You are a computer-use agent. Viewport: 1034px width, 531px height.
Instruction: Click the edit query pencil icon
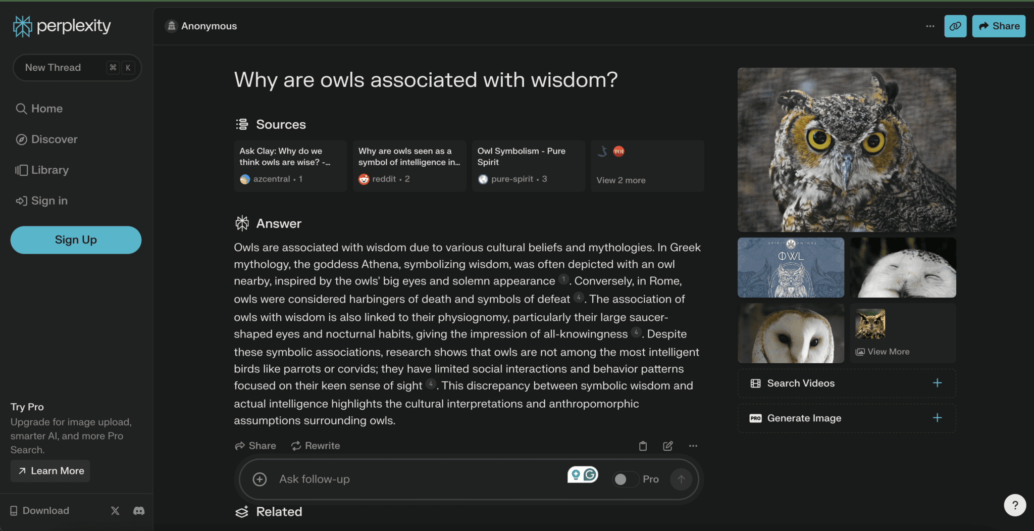[x=667, y=446]
